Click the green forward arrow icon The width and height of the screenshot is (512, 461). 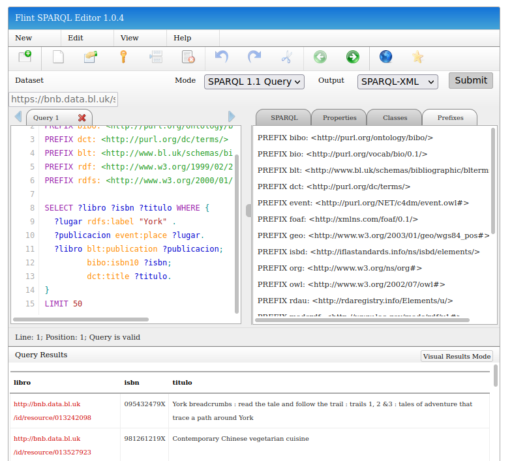[x=353, y=57]
